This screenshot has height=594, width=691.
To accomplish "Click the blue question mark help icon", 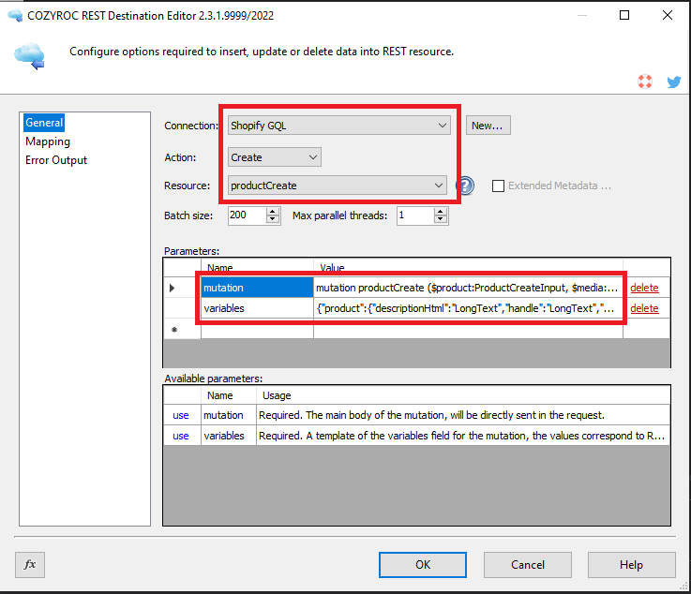I will [x=464, y=186].
